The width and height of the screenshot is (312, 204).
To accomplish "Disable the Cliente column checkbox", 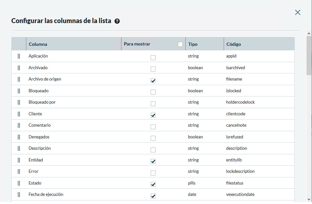I will pyautogui.click(x=153, y=115).
